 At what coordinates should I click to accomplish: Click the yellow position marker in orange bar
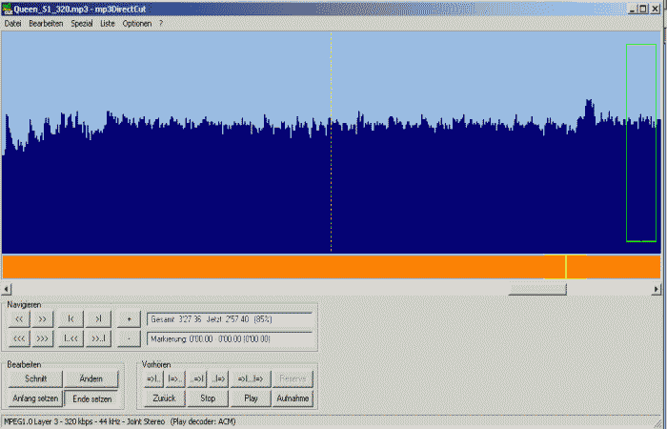point(566,266)
